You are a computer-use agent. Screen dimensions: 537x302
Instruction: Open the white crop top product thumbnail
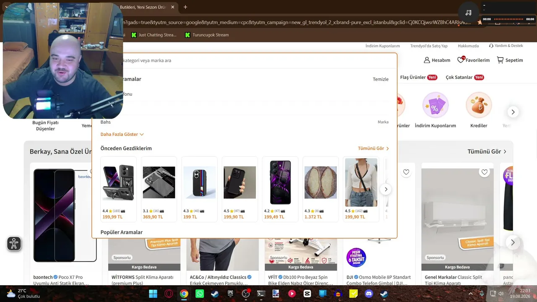361,182
